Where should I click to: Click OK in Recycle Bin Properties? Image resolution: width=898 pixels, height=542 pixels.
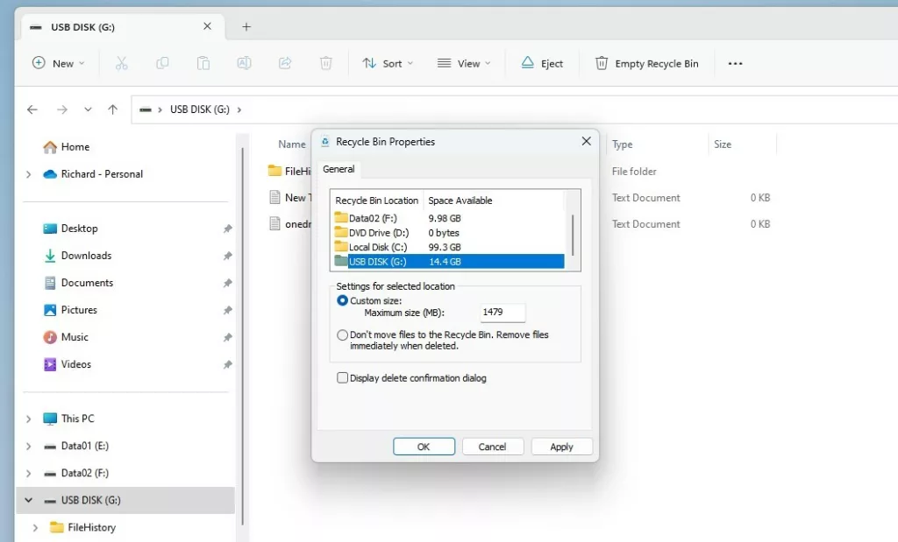[x=424, y=447]
